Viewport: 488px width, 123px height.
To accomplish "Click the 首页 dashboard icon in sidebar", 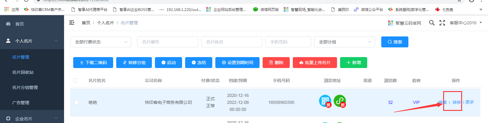I will (x=8, y=24).
